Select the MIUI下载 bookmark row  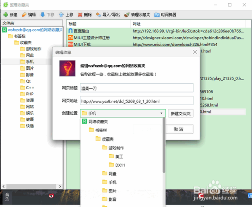click(x=156, y=44)
